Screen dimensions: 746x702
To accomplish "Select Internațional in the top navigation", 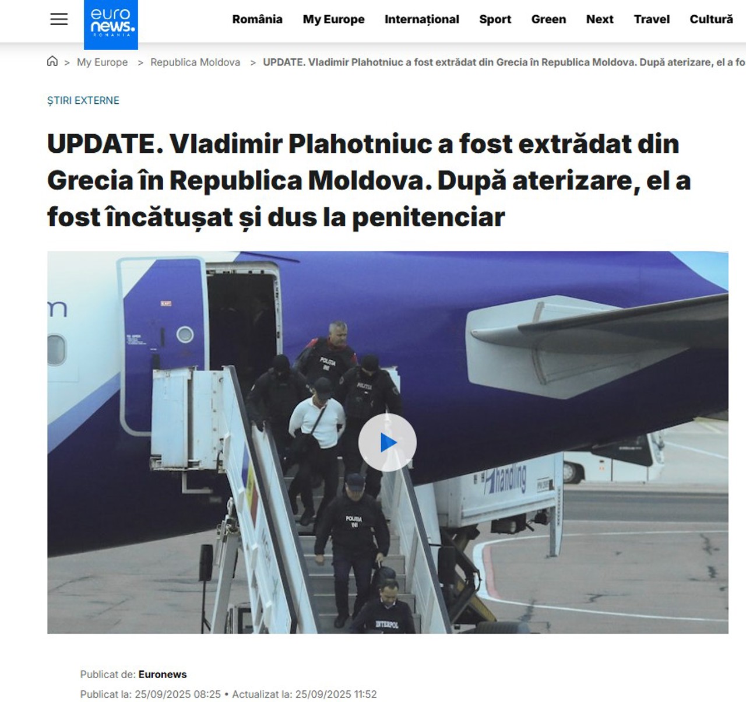I will (x=422, y=19).
